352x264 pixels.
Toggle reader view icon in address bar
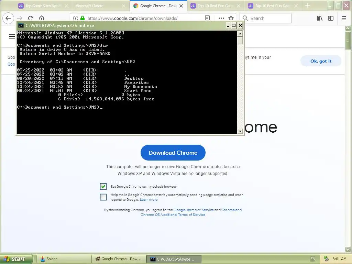click(207, 18)
